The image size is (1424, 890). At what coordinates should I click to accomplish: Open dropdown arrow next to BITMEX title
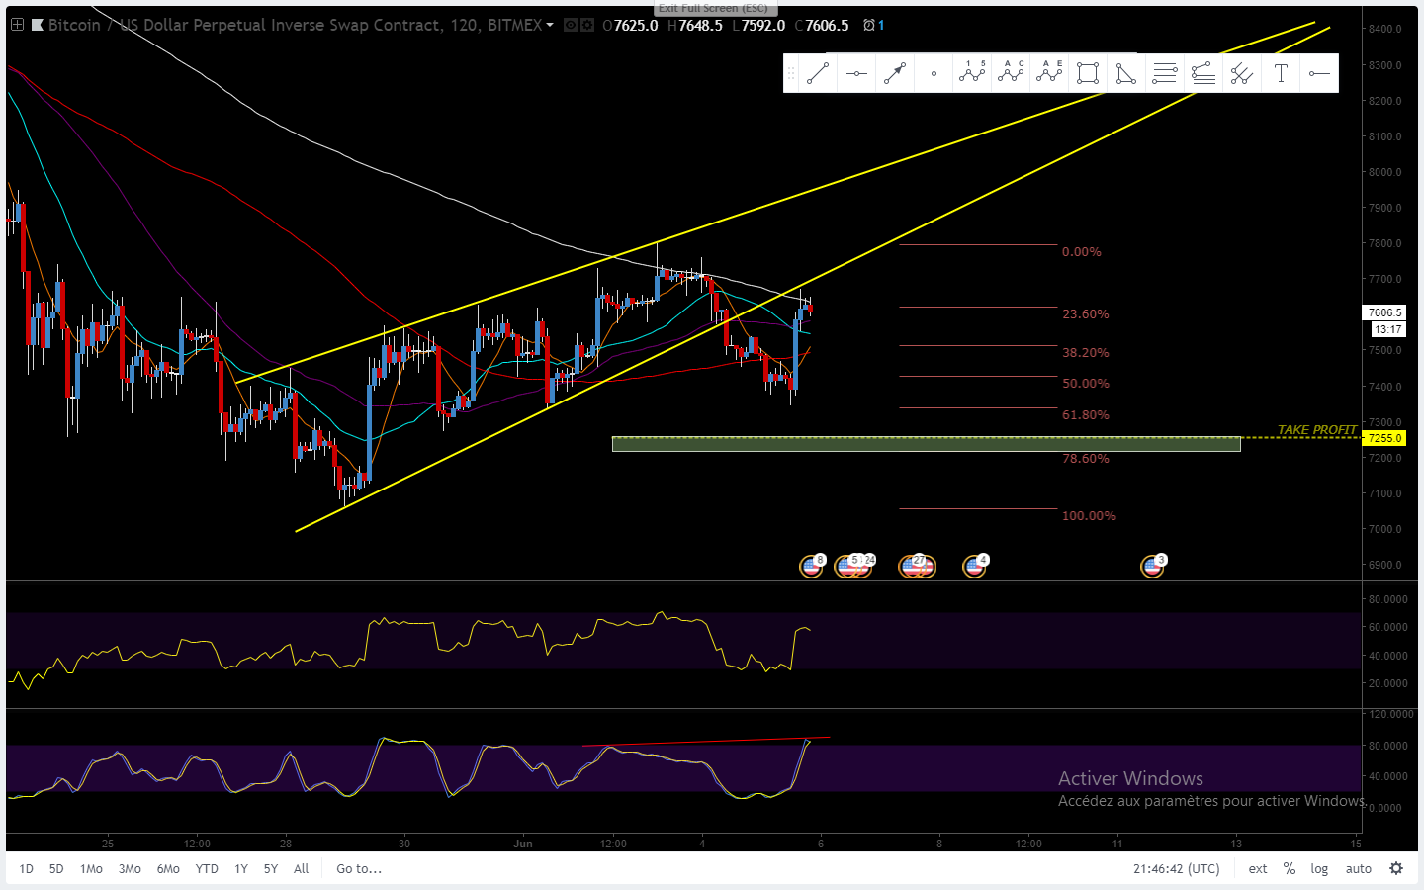tap(550, 25)
